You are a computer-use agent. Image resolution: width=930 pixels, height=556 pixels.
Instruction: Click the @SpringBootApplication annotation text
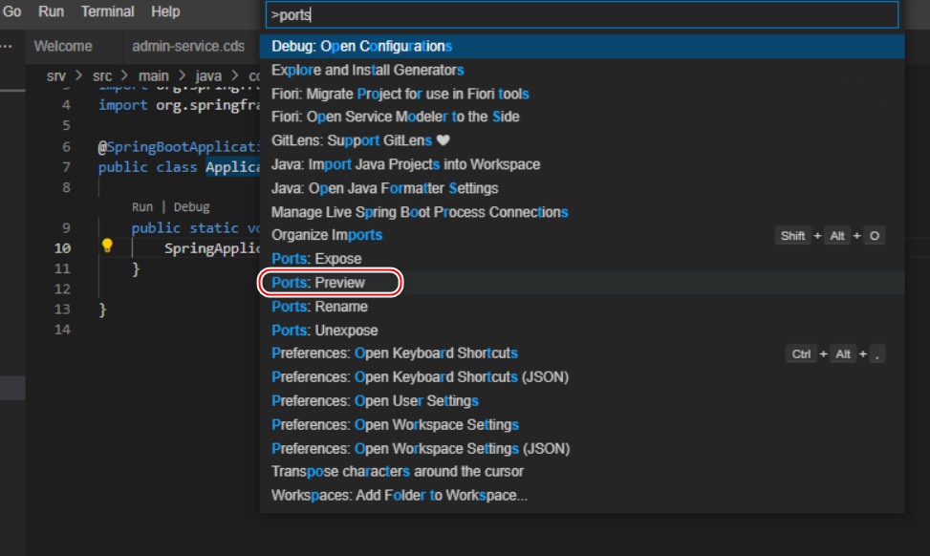point(179,147)
